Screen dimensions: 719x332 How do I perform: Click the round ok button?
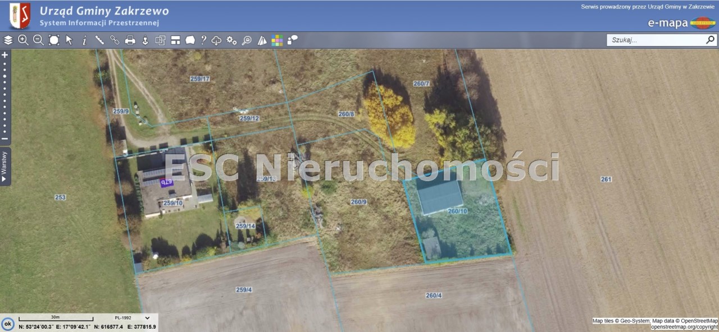click(8, 324)
